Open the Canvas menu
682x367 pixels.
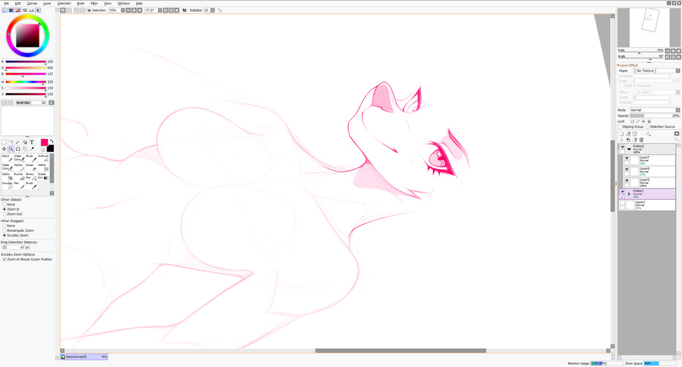32,3
